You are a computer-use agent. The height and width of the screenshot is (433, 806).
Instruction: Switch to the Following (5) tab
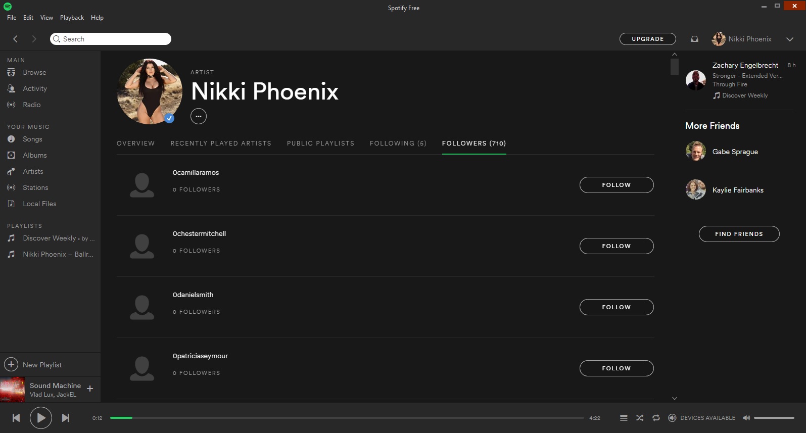point(398,143)
